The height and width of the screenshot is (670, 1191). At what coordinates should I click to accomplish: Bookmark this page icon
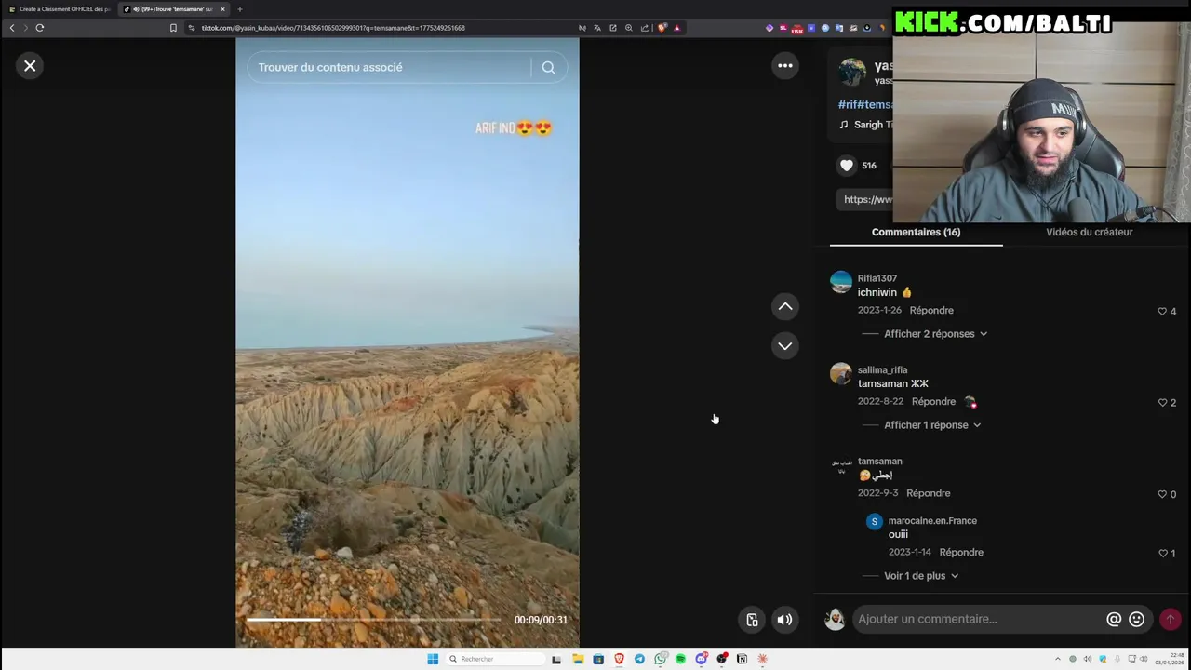coord(173,28)
